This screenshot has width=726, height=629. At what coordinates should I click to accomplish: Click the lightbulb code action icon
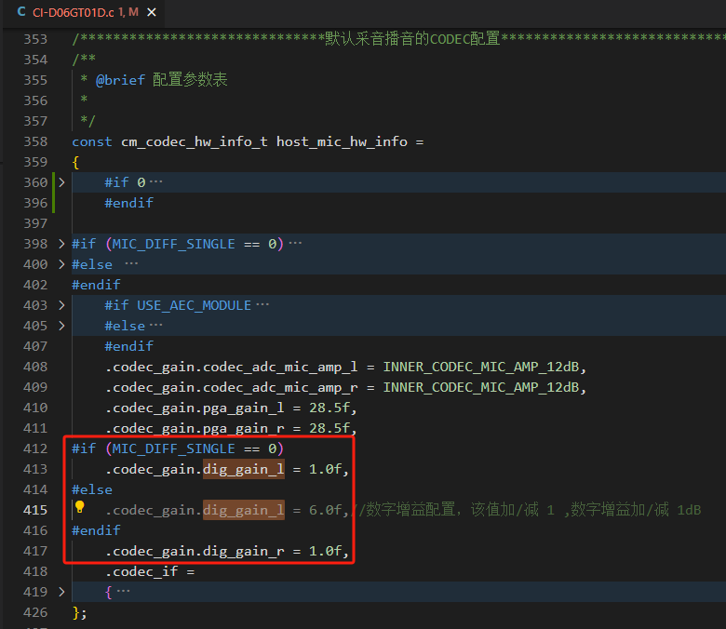point(79,508)
